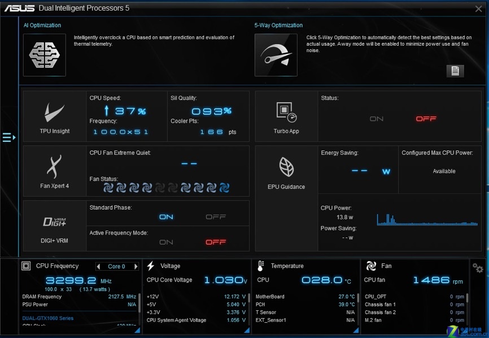Open monitor settings gear icon
Image resolution: width=489 pixels, height=338 pixels.
[x=478, y=268]
